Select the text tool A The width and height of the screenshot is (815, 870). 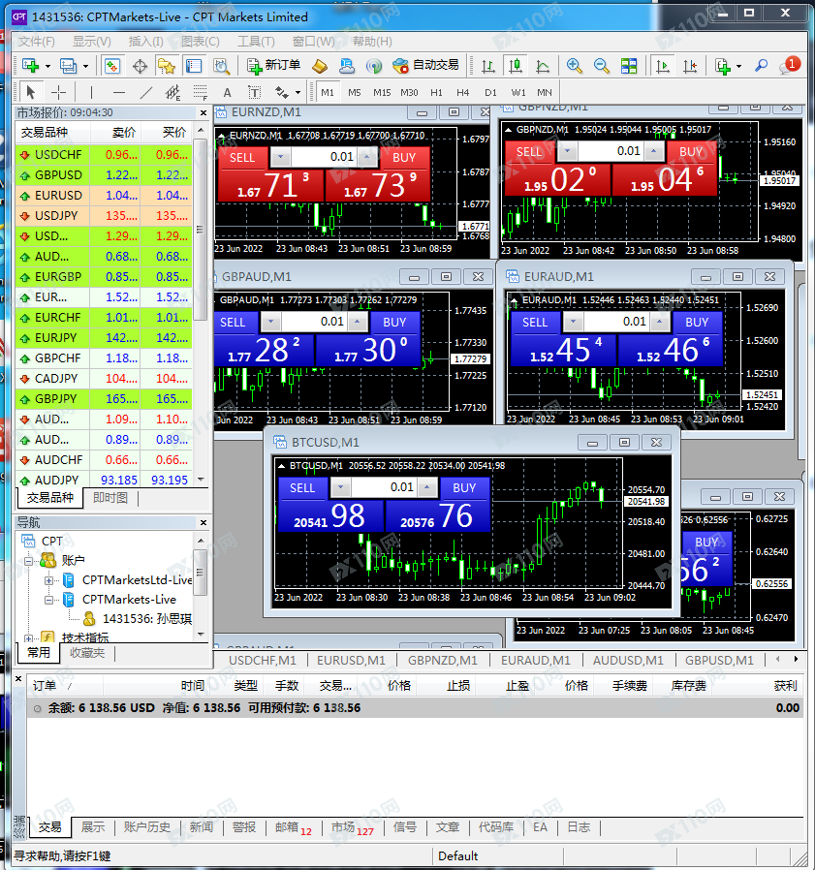coord(227,93)
